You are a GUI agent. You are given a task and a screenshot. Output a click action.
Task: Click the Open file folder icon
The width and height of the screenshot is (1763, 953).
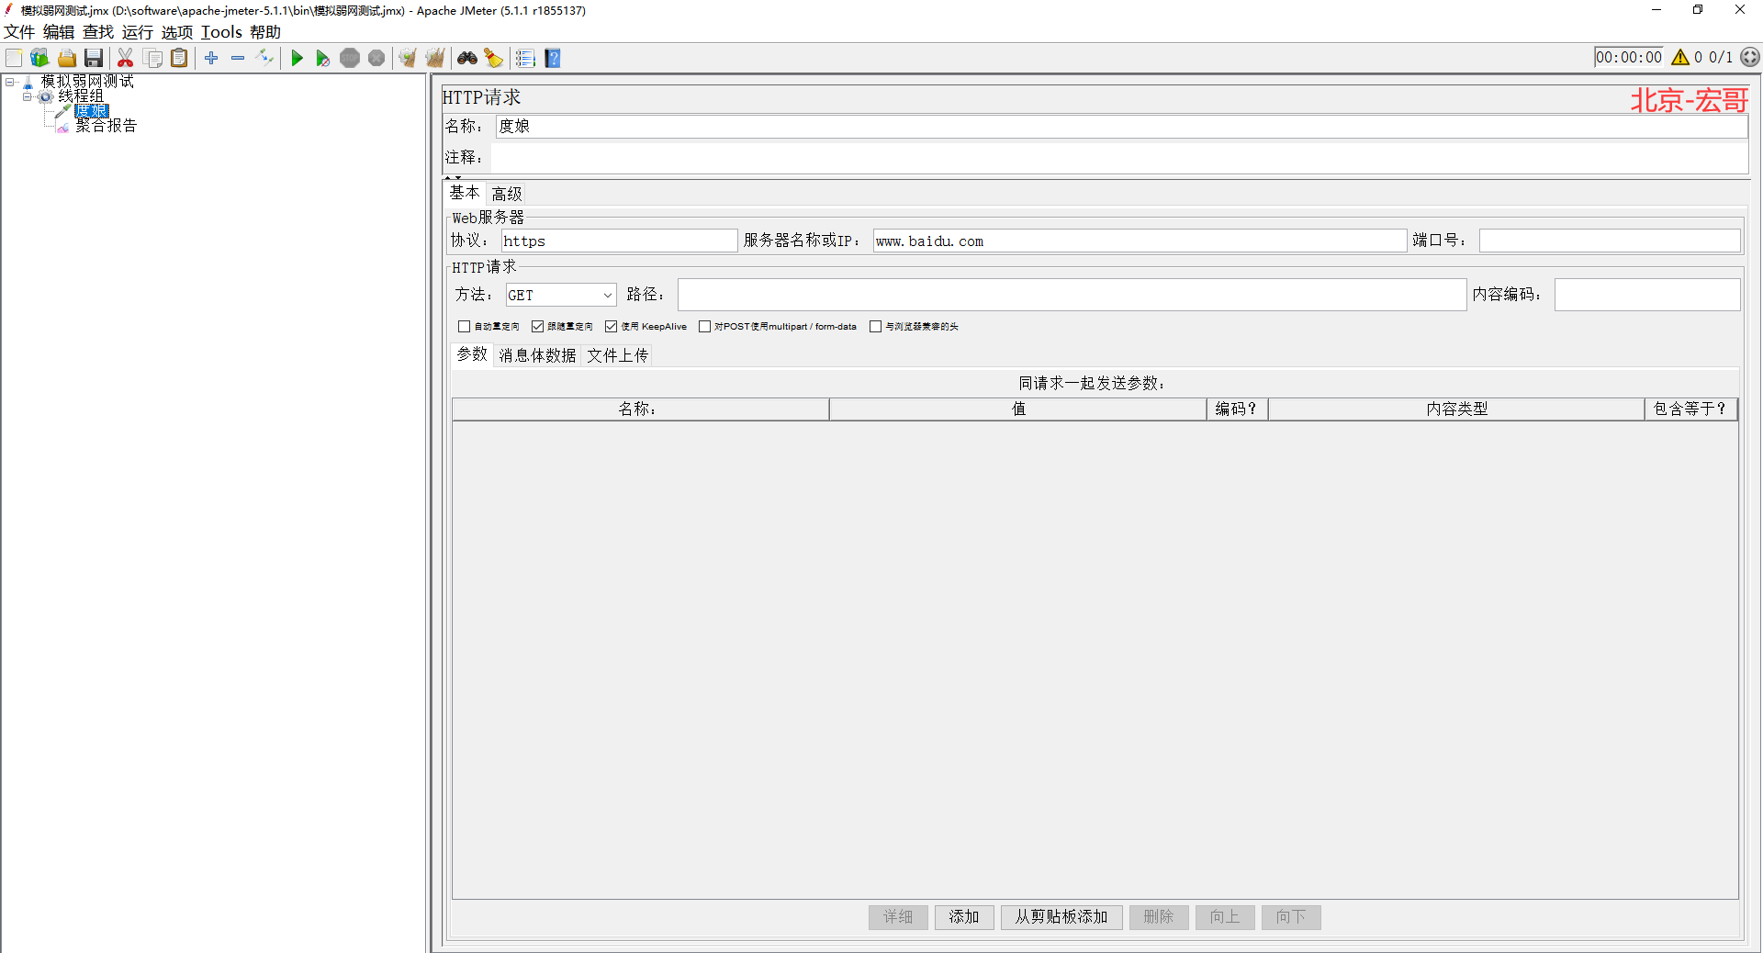(x=67, y=58)
